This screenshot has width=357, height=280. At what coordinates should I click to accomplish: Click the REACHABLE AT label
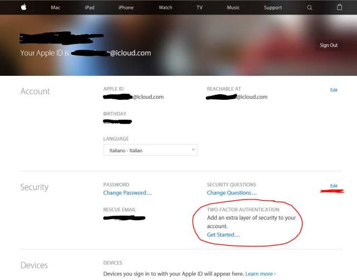pos(224,89)
